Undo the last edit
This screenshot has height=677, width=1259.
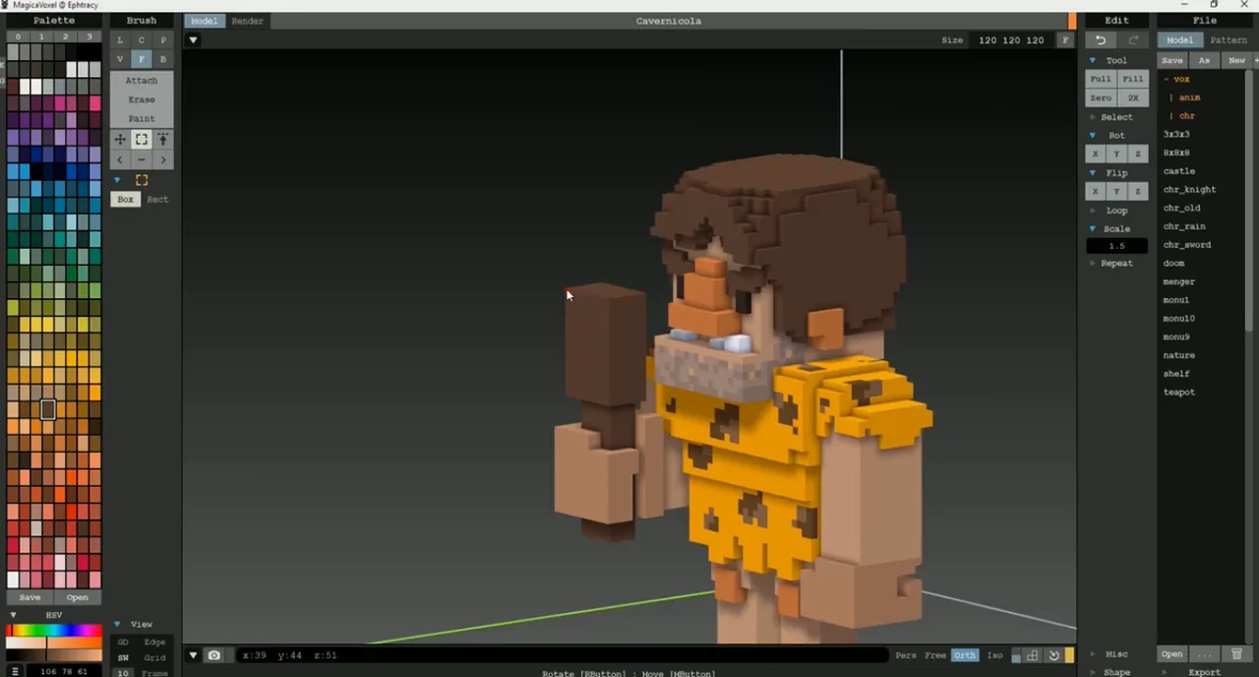1101,40
